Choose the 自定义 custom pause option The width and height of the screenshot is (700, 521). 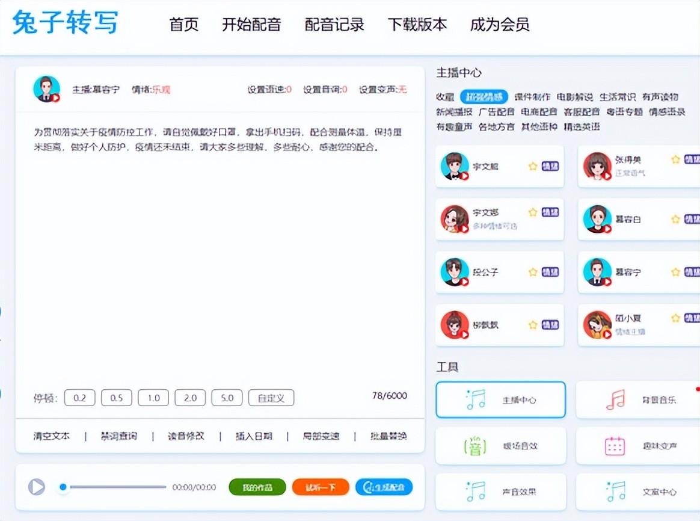[x=271, y=398]
